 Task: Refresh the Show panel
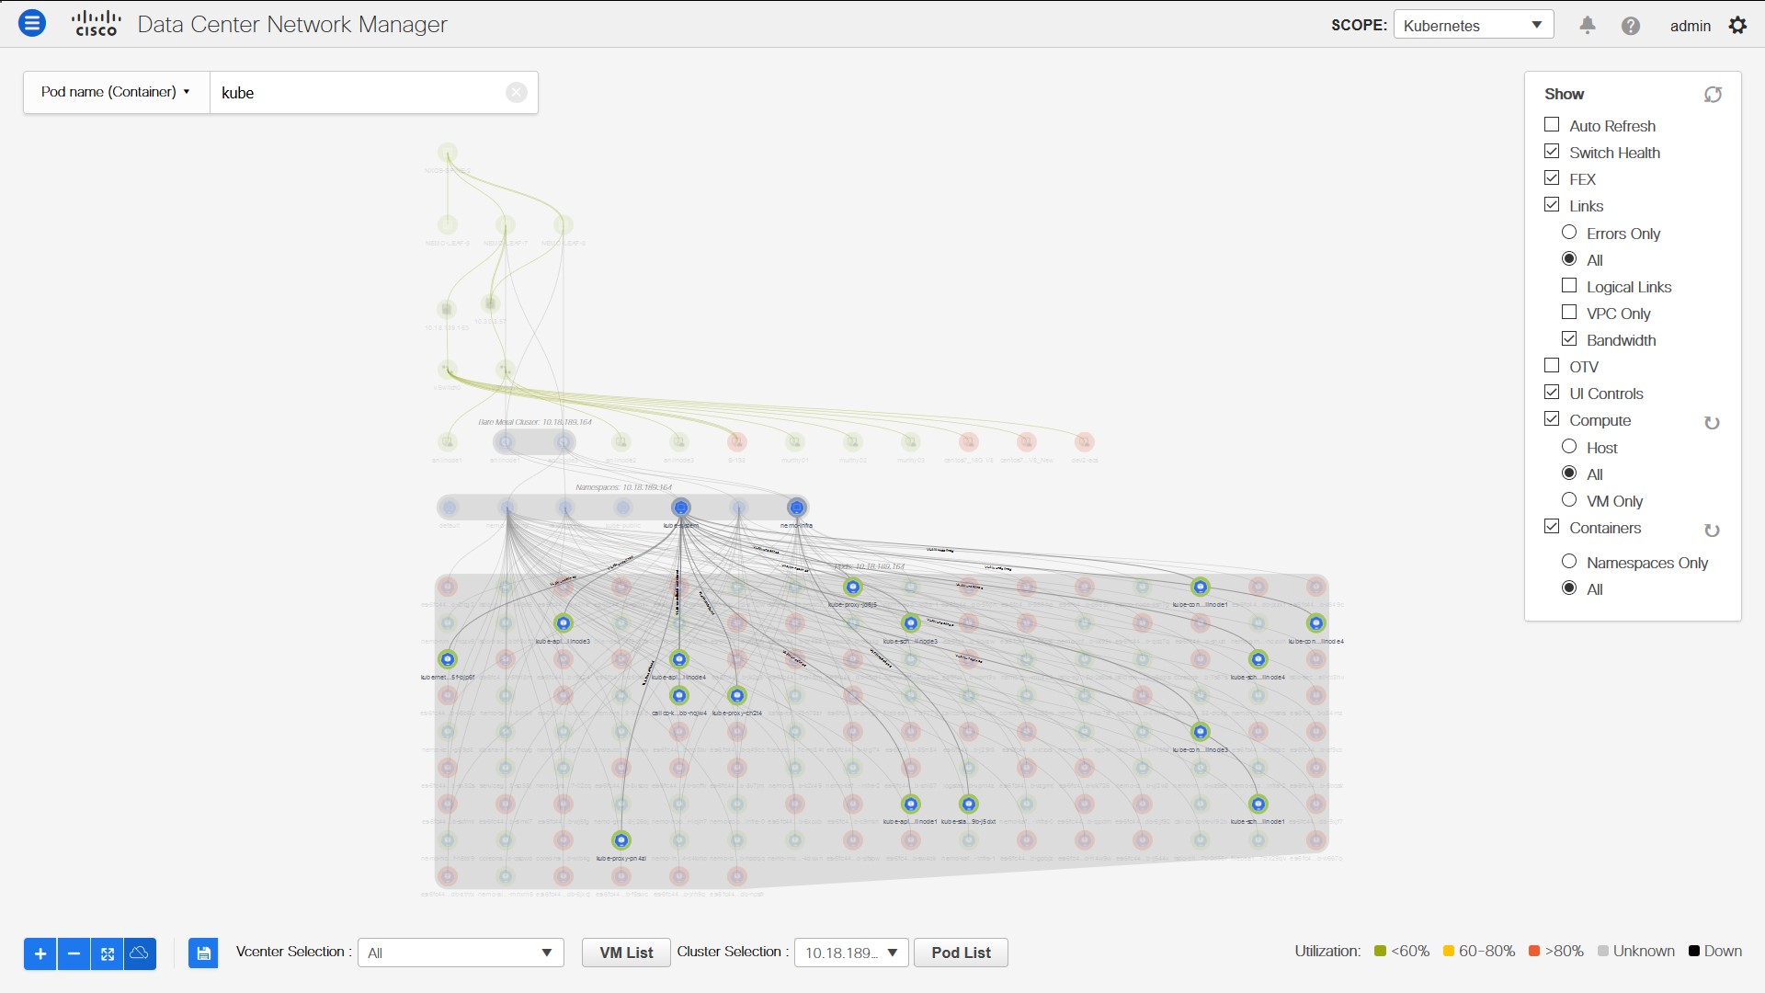pos(1713,95)
